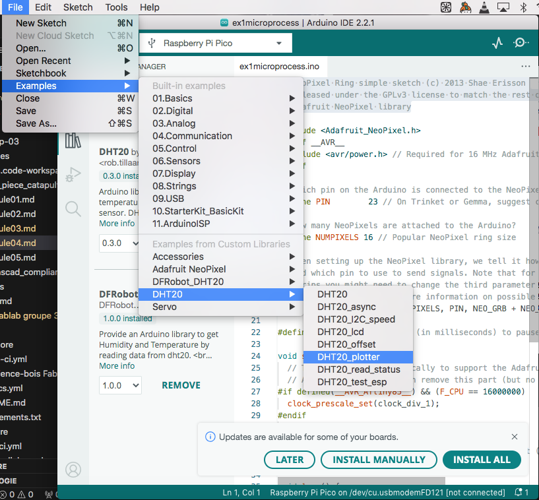Select the DHT20_plotter example

click(x=358, y=357)
